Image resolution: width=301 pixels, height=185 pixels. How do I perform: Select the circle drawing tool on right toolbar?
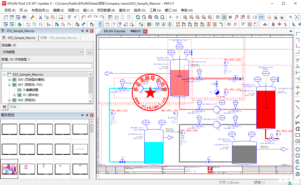click(x=298, y=149)
